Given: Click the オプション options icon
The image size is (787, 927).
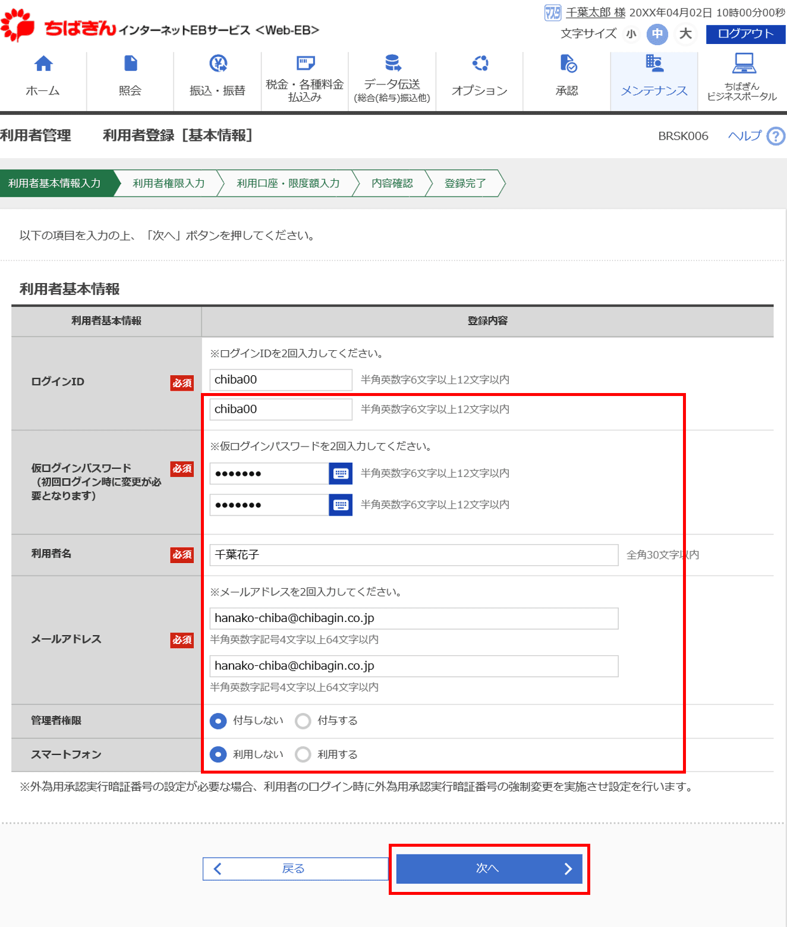Looking at the screenshot, I should tap(480, 64).
